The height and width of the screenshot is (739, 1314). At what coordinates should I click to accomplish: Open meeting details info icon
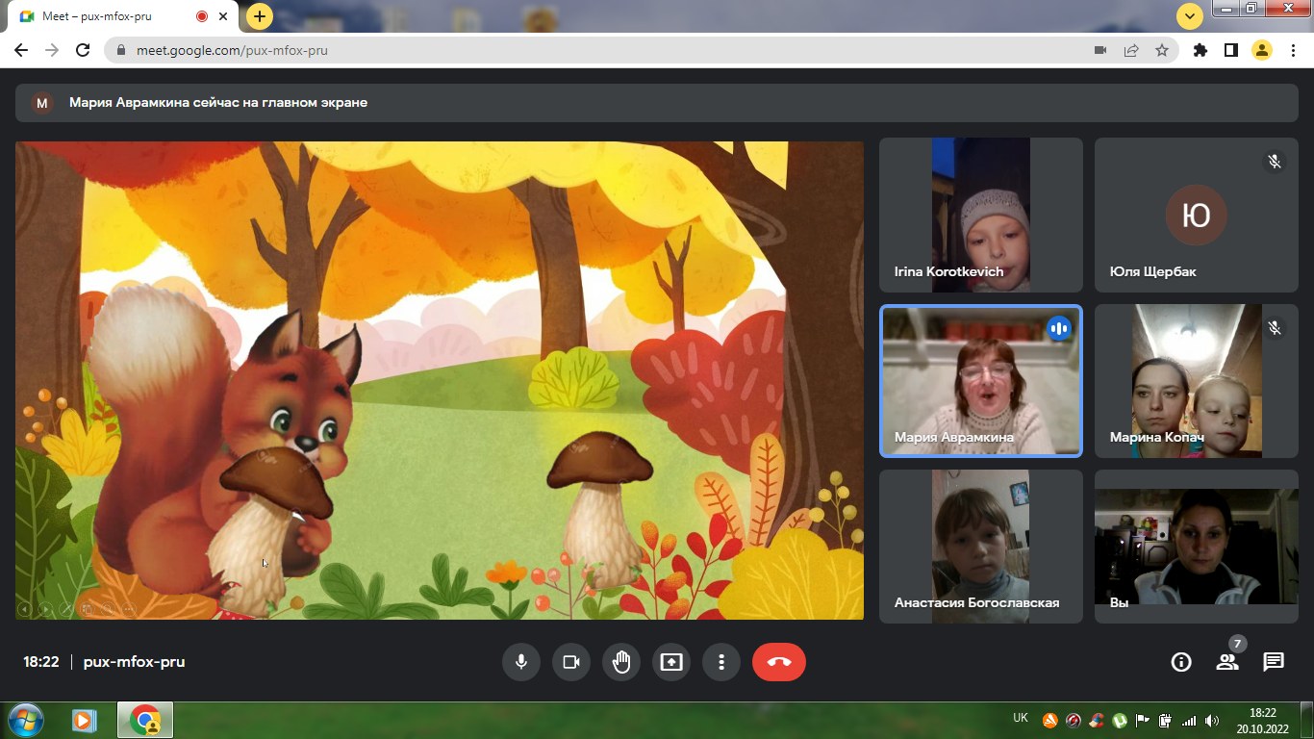(1180, 662)
